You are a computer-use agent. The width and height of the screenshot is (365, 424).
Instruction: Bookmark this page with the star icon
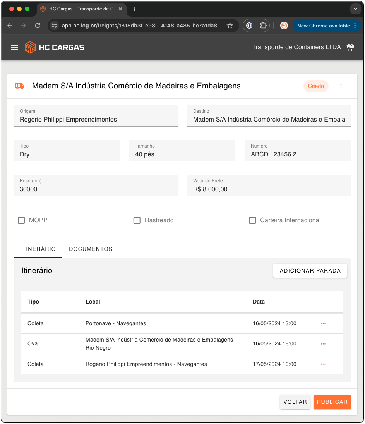[230, 26]
